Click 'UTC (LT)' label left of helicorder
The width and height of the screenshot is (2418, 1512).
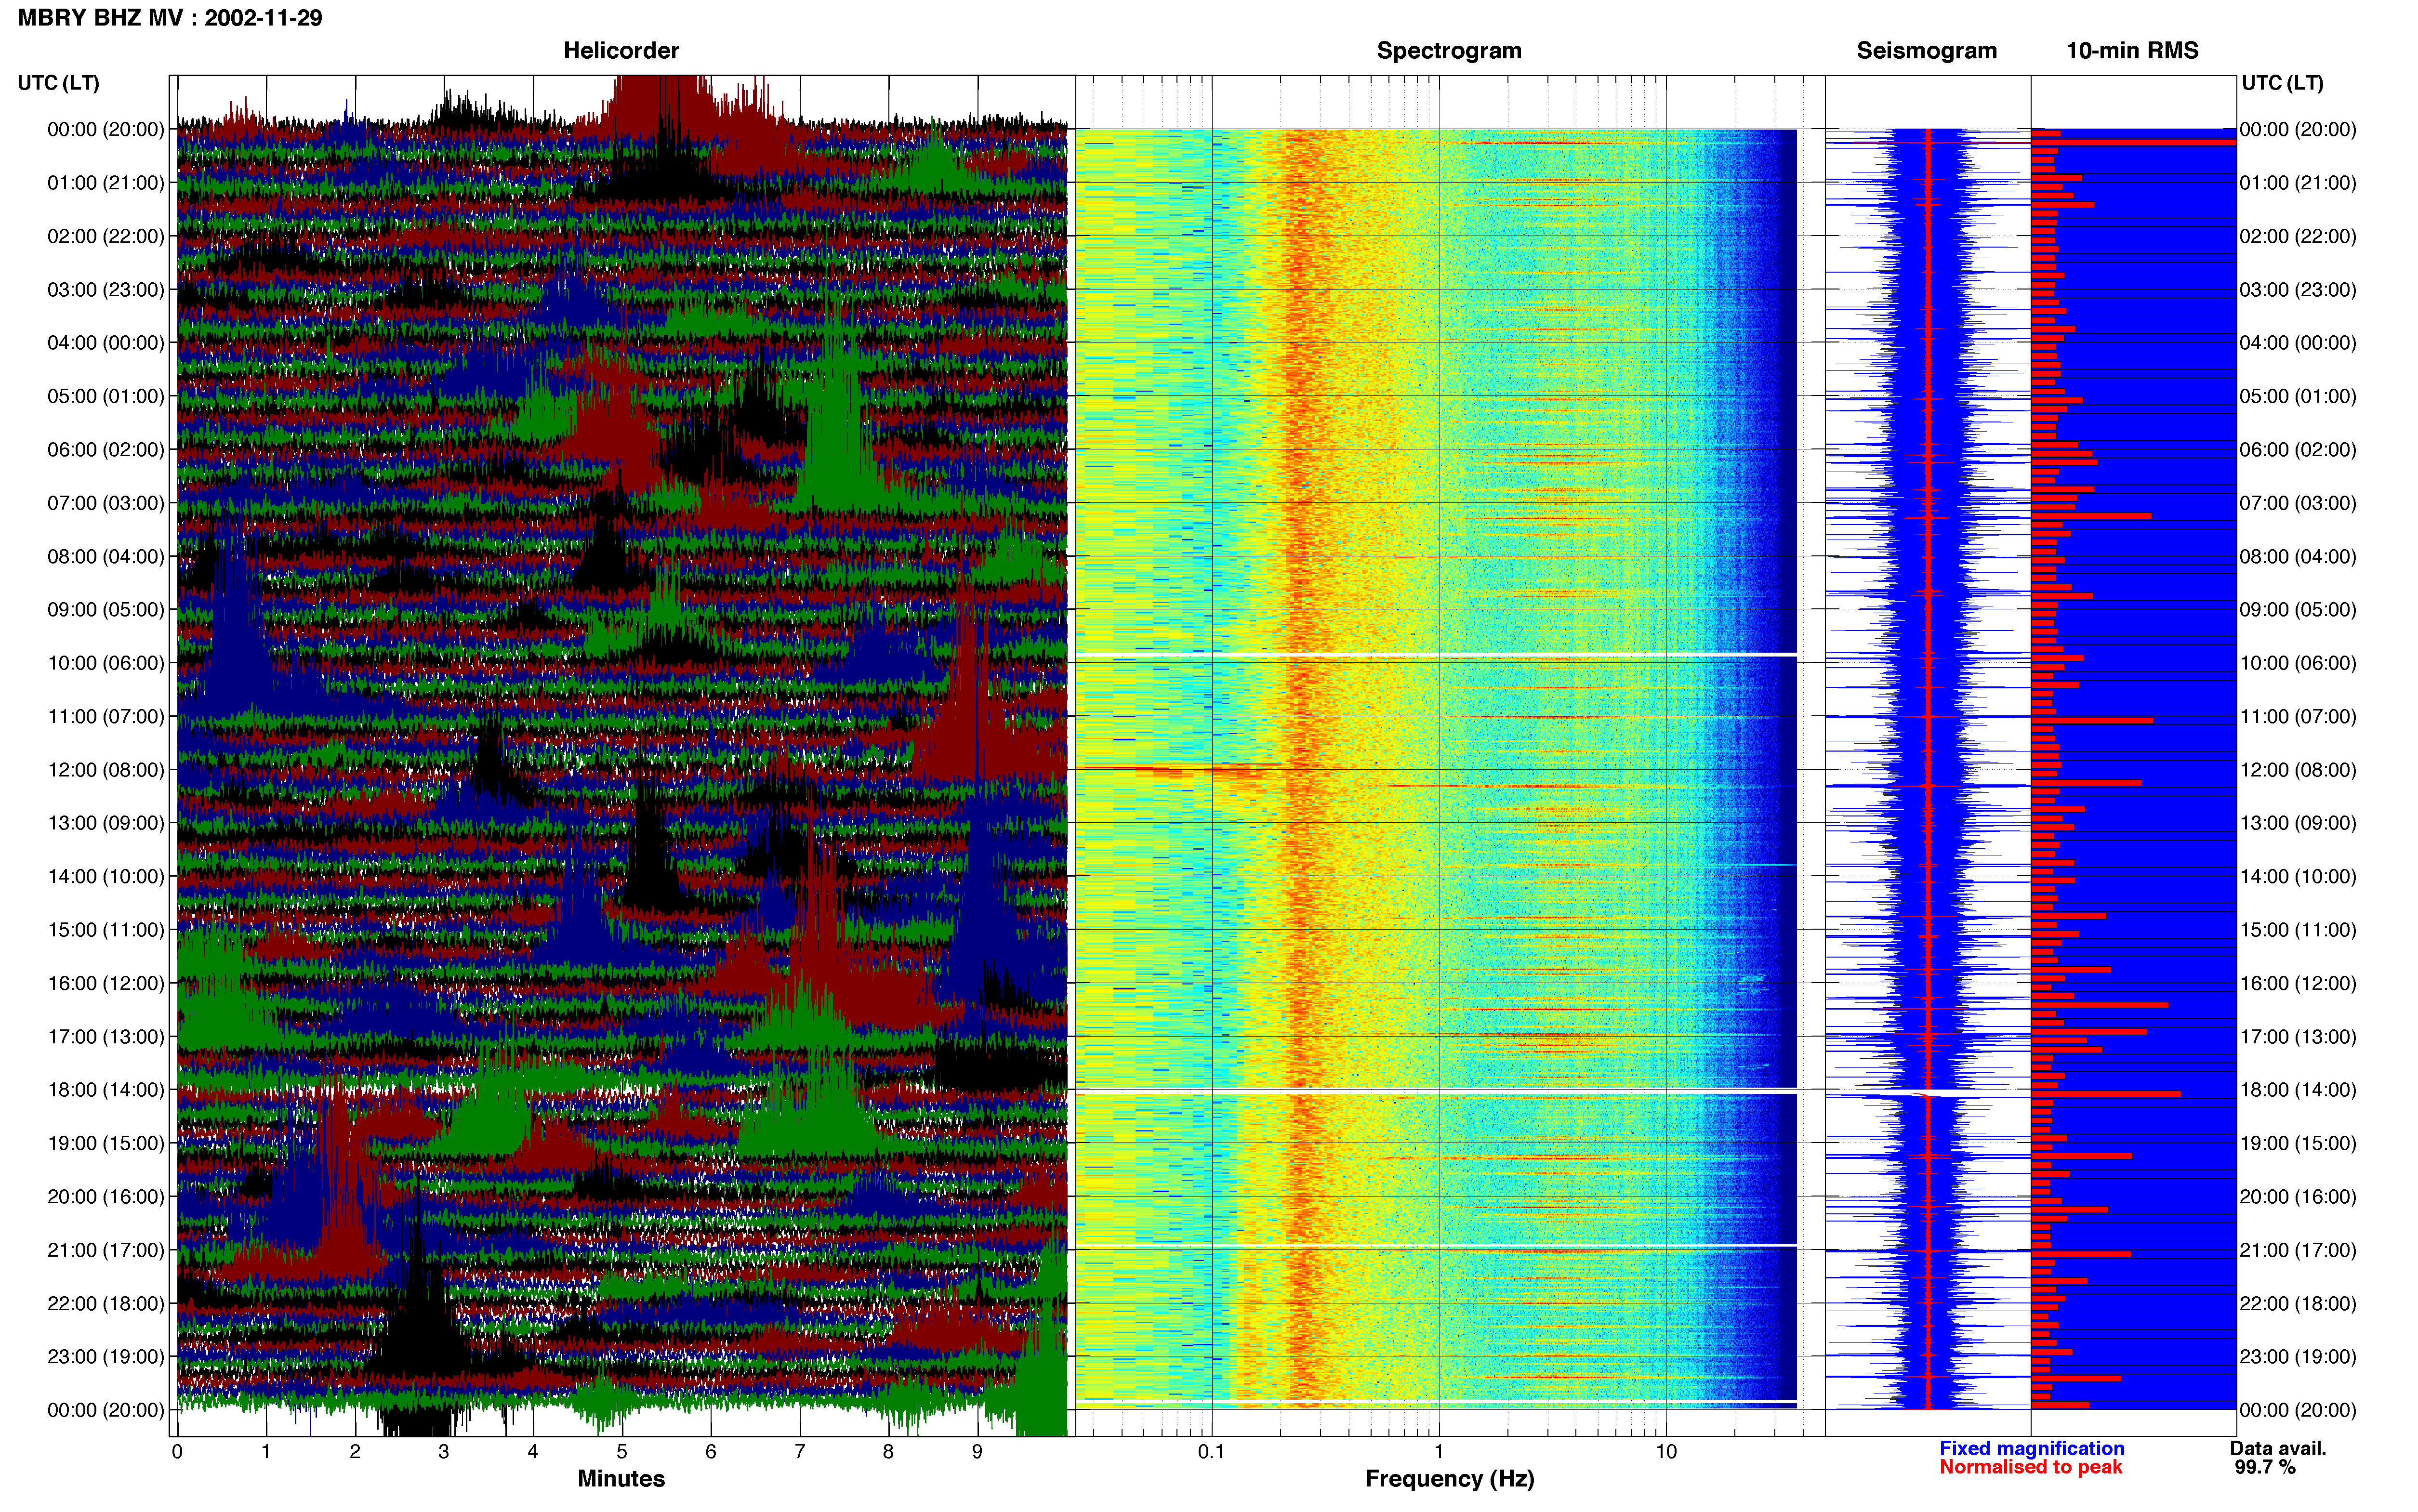[59, 82]
